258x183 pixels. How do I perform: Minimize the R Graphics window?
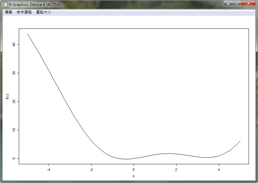tap(228, 3)
